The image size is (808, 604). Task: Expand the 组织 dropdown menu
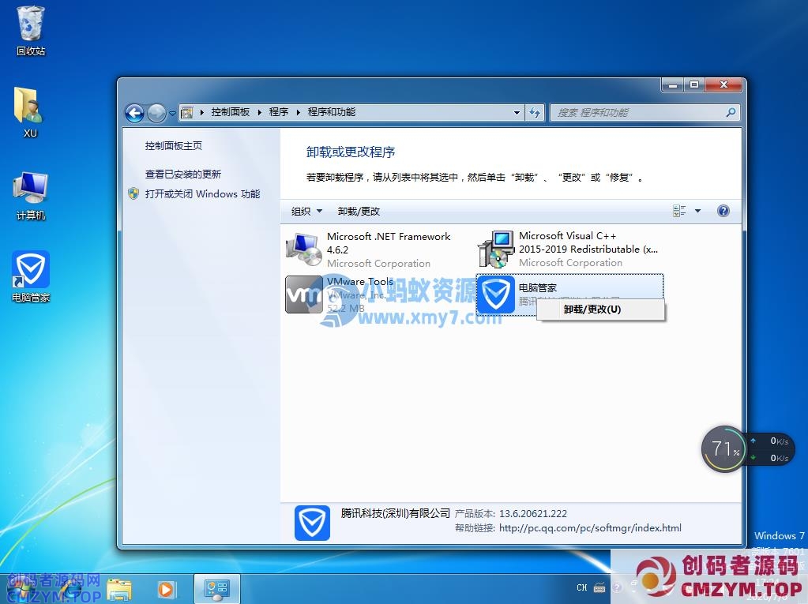click(x=306, y=211)
